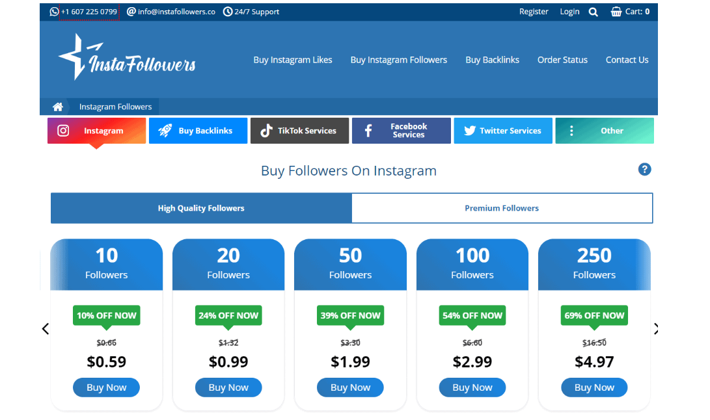
Task: Buy Now the 20 Followers package
Action: tap(228, 387)
